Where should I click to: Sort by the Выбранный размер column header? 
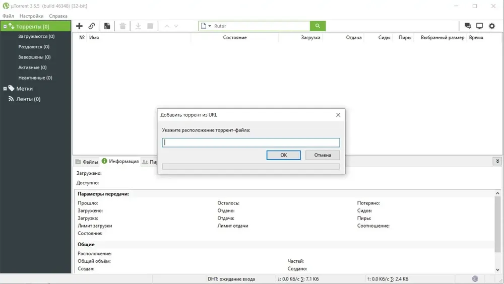pyautogui.click(x=443, y=38)
